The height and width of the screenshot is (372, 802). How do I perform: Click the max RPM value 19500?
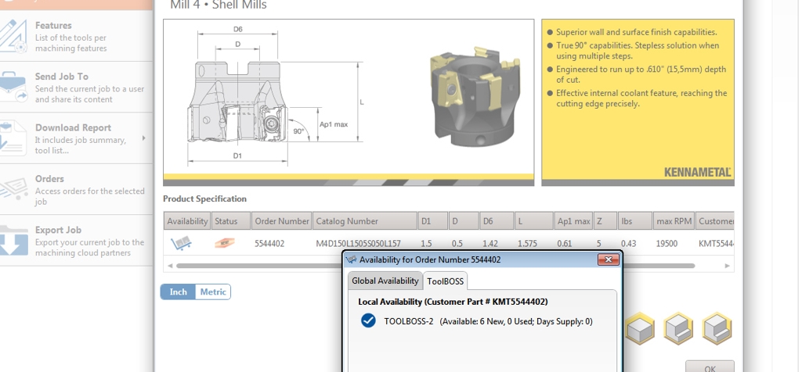click(x=667, y=244)
